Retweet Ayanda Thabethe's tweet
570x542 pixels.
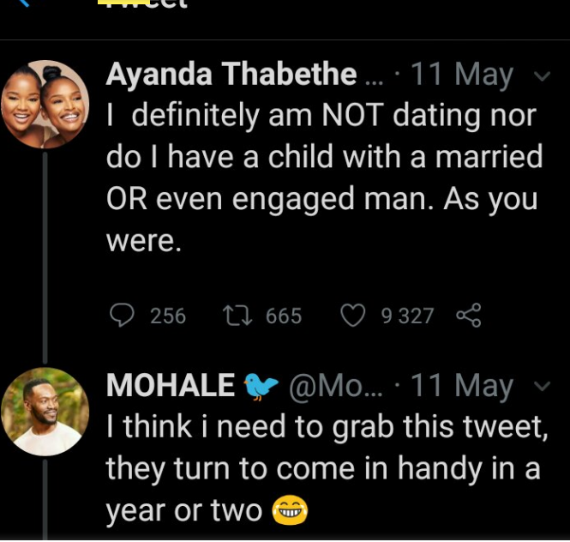(x=237, y=316)
